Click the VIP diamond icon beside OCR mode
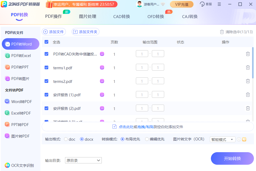Viewport: 256px width, 171px height. pos(244,139)
